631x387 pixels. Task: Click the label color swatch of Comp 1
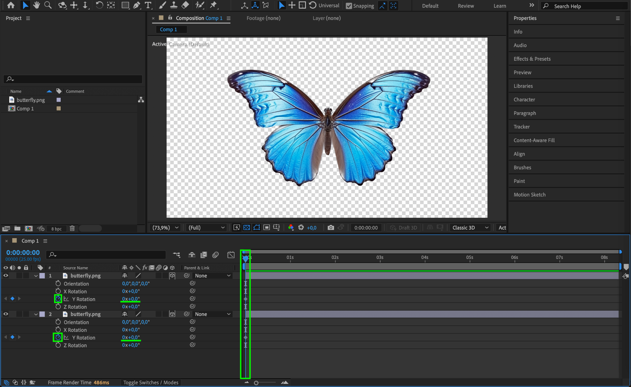59,108
